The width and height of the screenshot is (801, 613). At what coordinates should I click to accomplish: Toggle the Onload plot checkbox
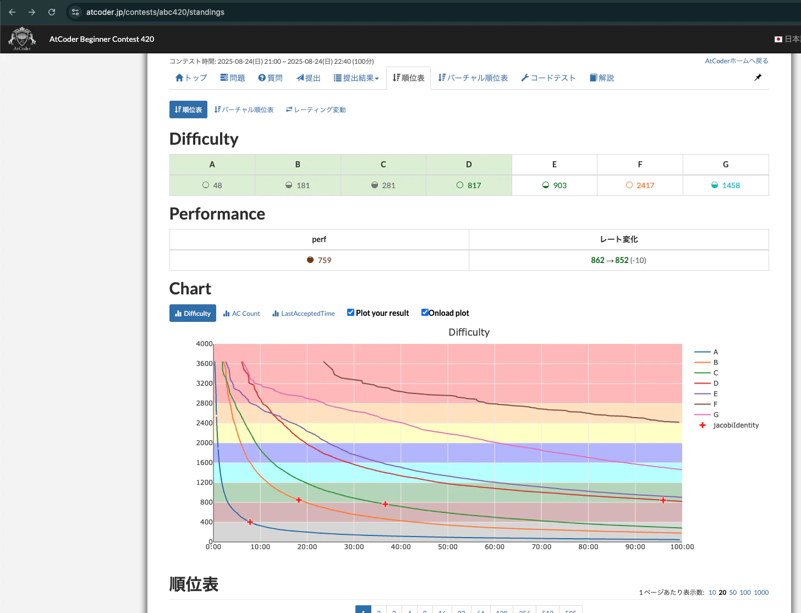(425, 313)
